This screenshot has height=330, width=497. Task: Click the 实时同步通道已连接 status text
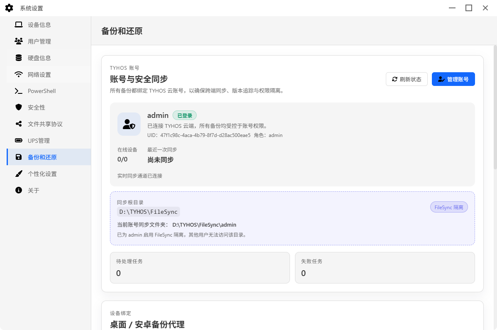tap(140, 176)
